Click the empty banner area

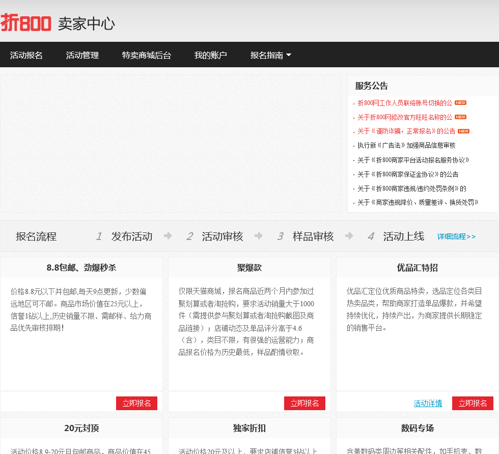[170, 144]
